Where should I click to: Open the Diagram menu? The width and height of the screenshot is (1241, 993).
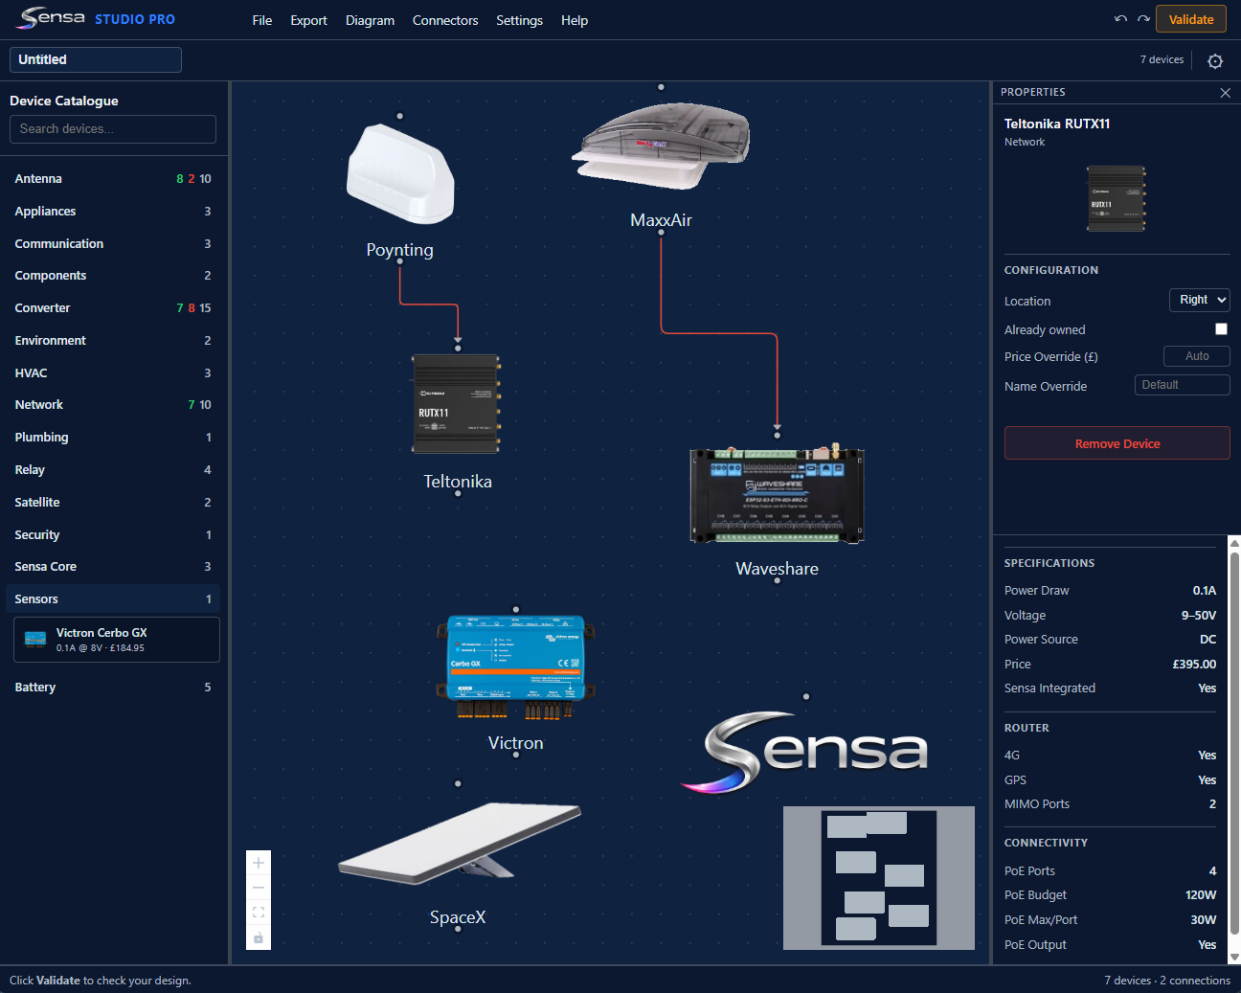point(370,20)
